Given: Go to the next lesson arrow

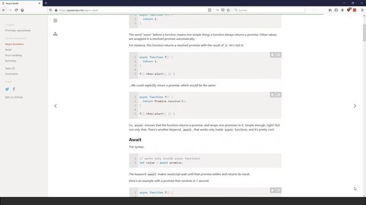Looking at the screenshot, I should click(355, 106).
